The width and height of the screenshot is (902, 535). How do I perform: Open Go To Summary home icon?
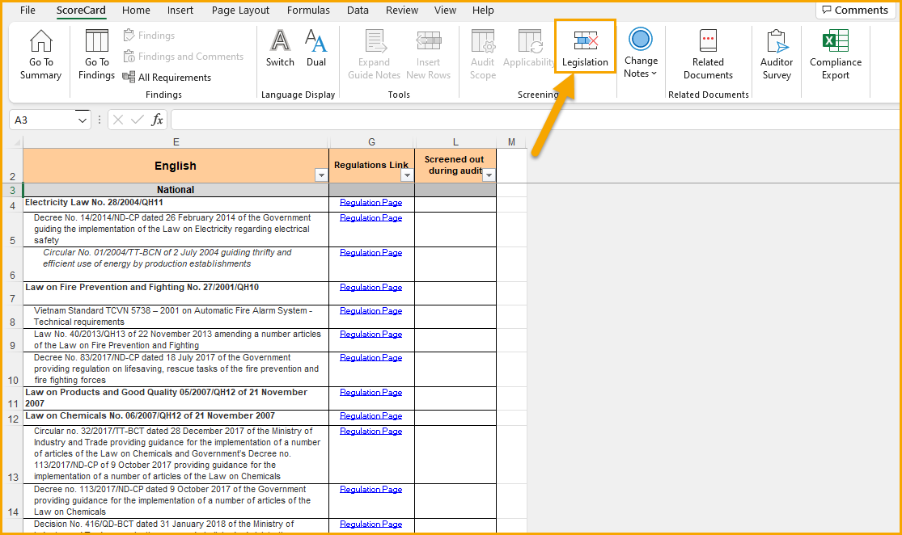pos(40,55)
